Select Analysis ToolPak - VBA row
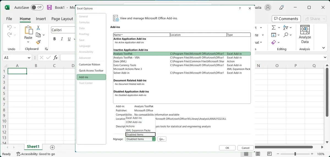This screenshot has height=157, width=330. tap(182, 58)
